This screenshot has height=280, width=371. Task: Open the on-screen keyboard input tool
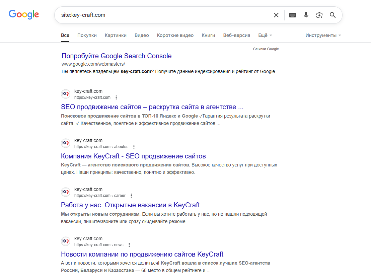click(293, 15)
